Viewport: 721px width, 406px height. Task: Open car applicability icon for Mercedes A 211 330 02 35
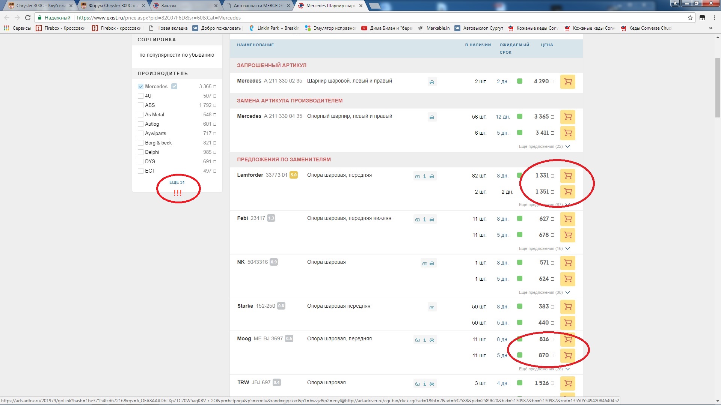(x=432, y=82)
